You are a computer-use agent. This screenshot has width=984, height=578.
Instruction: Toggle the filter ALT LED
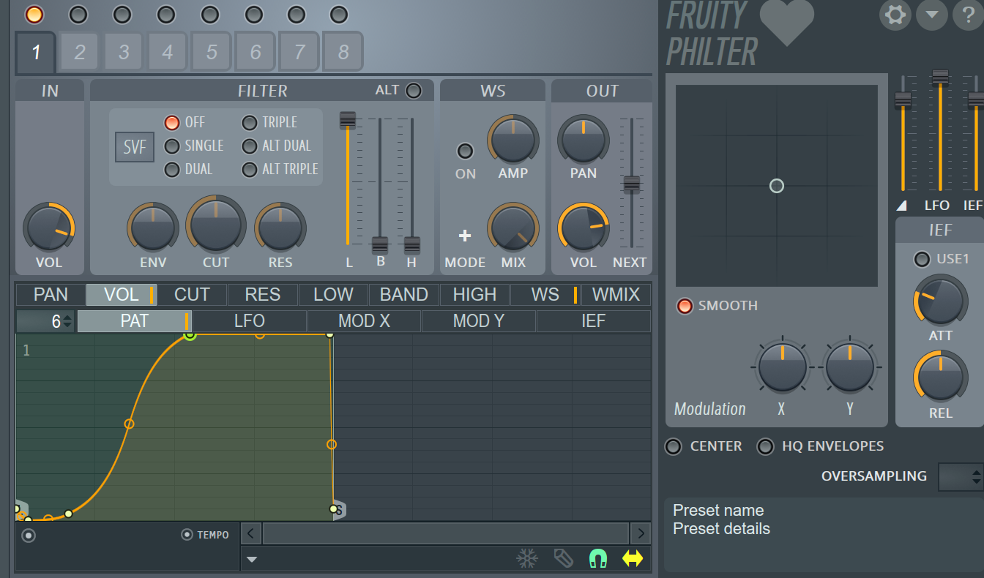414,91
